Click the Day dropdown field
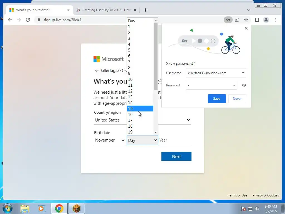 (142, 140)
